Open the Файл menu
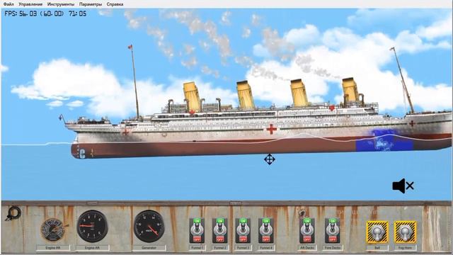The width and height of the screenshot is (453, 255). point(8,4)
